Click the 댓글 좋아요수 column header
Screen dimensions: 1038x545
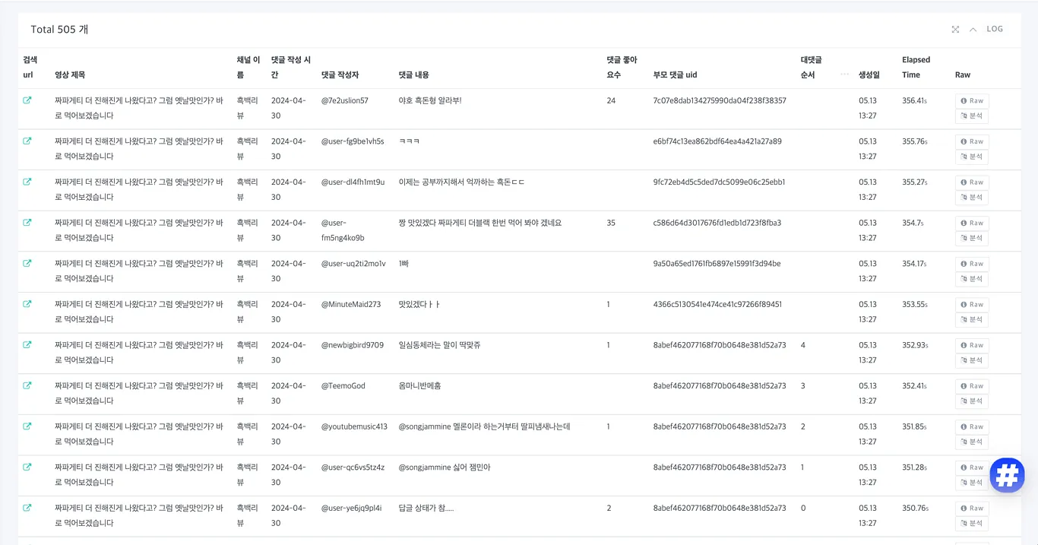tap(622, 67)
